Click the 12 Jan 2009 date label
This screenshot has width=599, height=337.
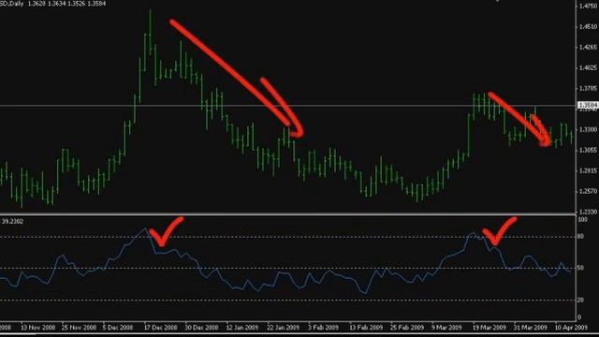(x=242, y=328)
